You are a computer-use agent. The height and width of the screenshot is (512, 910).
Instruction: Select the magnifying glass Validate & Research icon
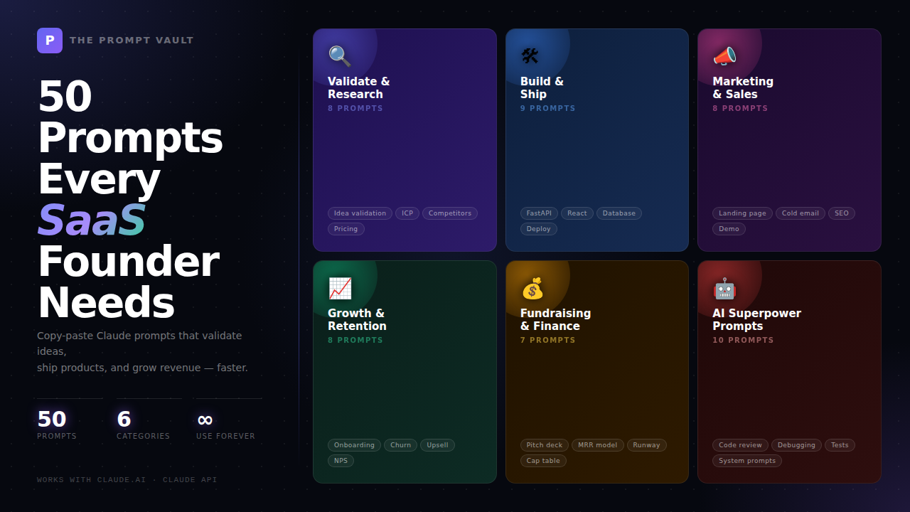pos(338,55)
